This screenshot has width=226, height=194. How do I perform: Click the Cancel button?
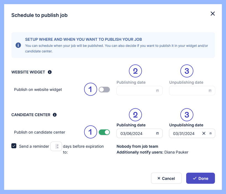point(166,178)
